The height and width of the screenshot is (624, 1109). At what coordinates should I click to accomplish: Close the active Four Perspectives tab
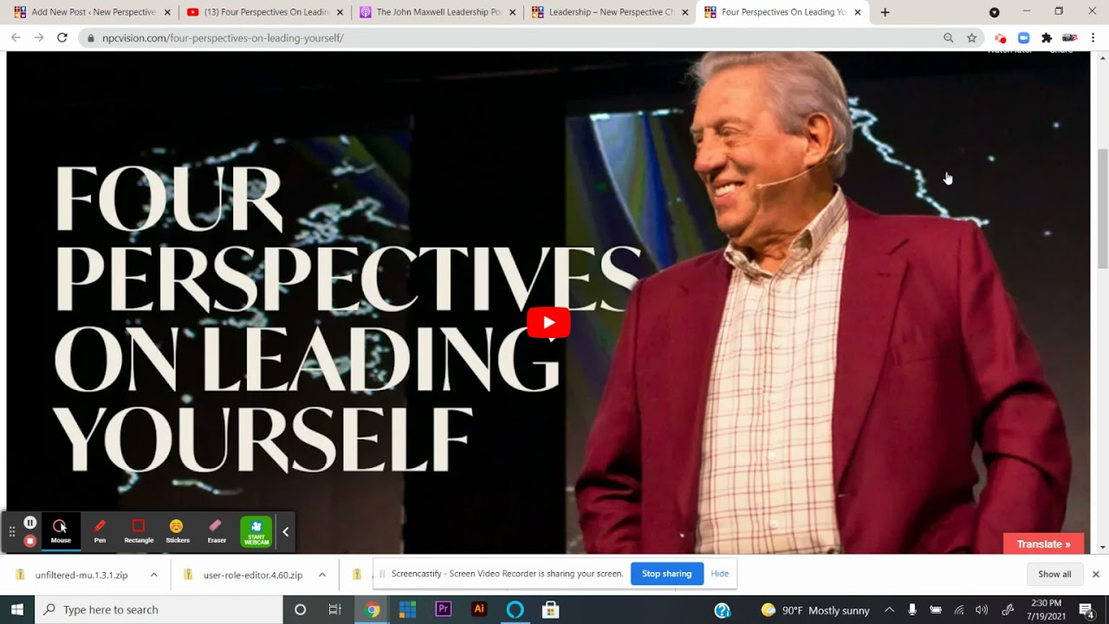click(858, 12)
